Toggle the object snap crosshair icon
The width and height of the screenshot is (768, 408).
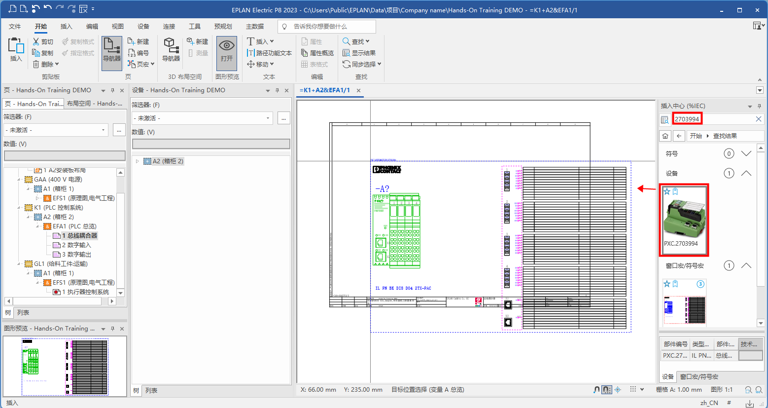pyautogui.click(x=618, y=390)
